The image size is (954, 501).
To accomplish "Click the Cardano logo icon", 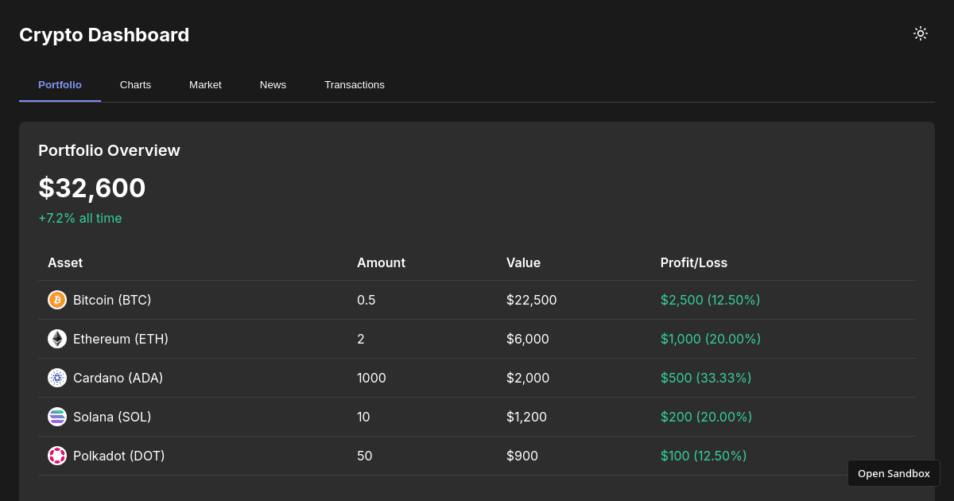I will 57,378.
